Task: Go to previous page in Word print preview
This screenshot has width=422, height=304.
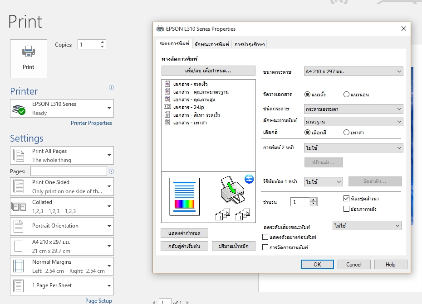Action: click(x=153, y=302)
